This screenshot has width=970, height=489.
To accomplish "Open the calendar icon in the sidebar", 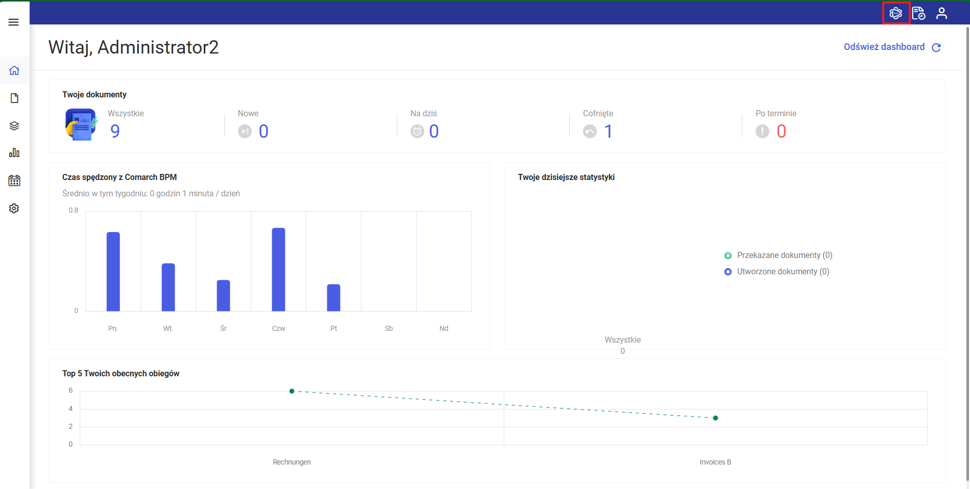I will (14, 181).
